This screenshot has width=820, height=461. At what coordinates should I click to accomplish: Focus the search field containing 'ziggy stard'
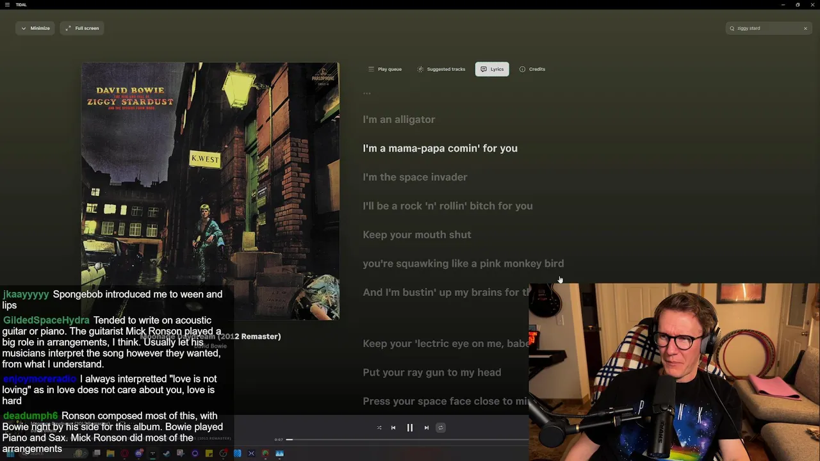click(x=769, y=28)
